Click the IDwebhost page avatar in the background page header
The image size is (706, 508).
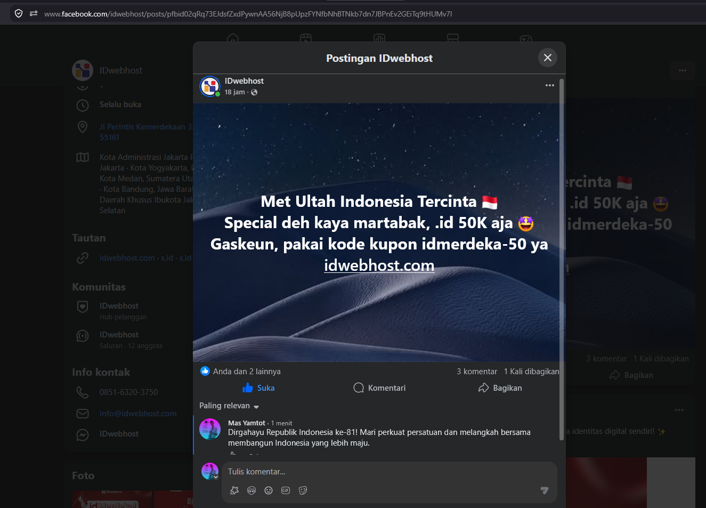83,70
